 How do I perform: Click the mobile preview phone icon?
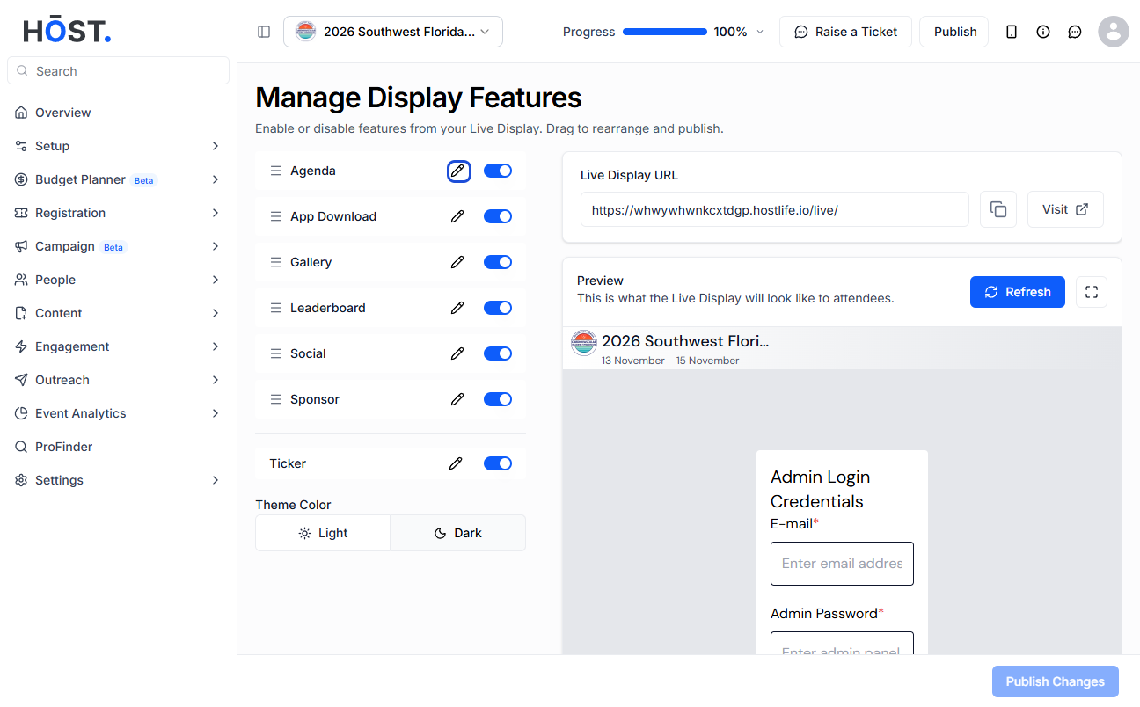[1012, 32]
